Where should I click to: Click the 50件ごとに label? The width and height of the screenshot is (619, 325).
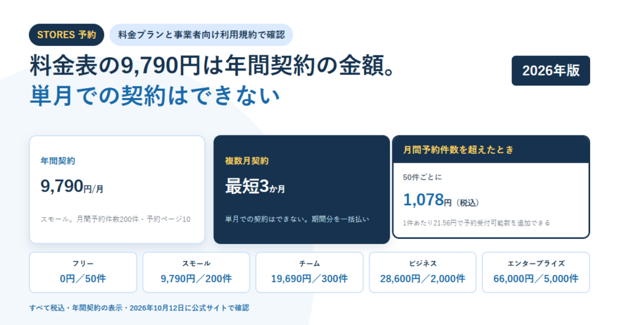click(422, 178)
